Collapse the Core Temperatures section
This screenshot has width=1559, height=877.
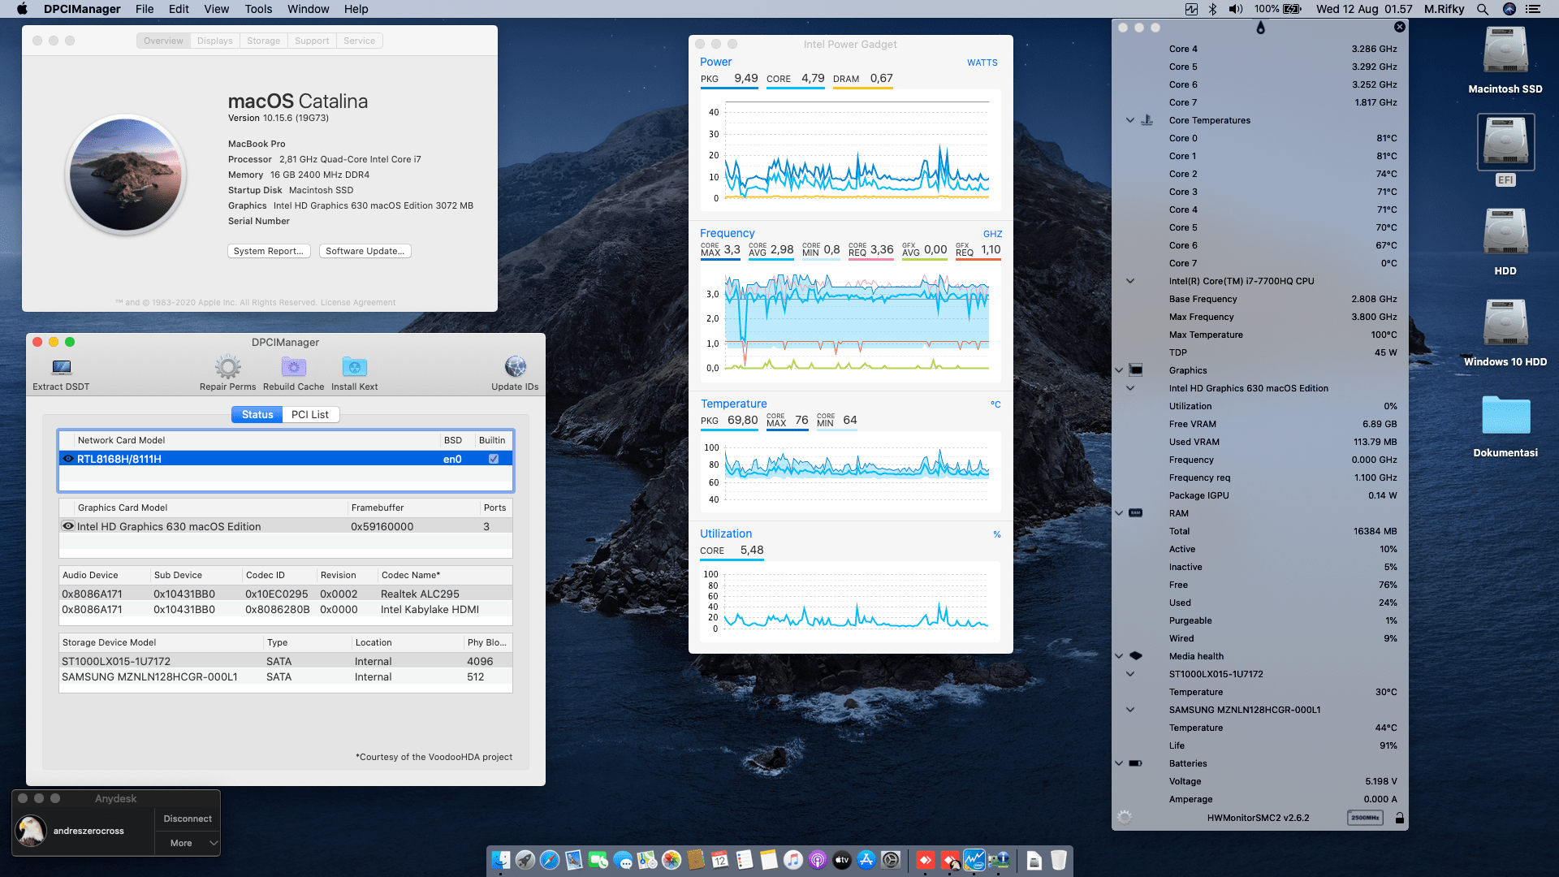pyautogui.click(x=1129, y=120)
